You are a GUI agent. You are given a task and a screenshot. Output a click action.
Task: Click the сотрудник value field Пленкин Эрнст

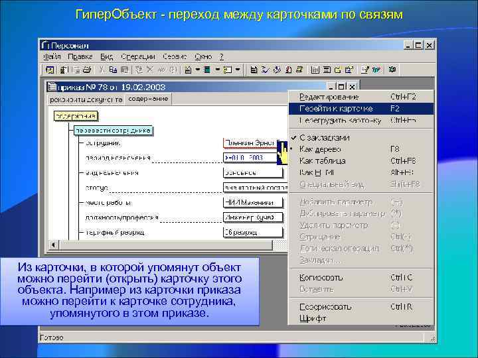(252, 143)
